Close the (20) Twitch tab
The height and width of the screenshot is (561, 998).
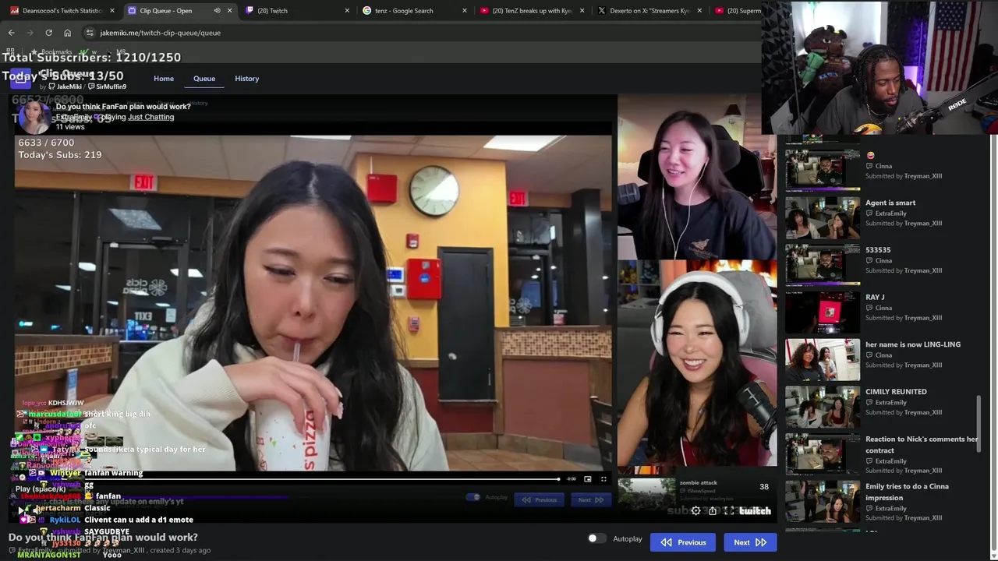[x=347, y=11]
